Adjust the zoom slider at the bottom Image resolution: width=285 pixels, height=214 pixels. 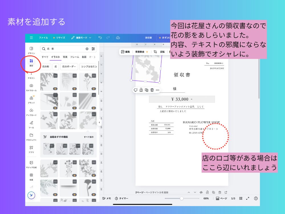point(182,198)
